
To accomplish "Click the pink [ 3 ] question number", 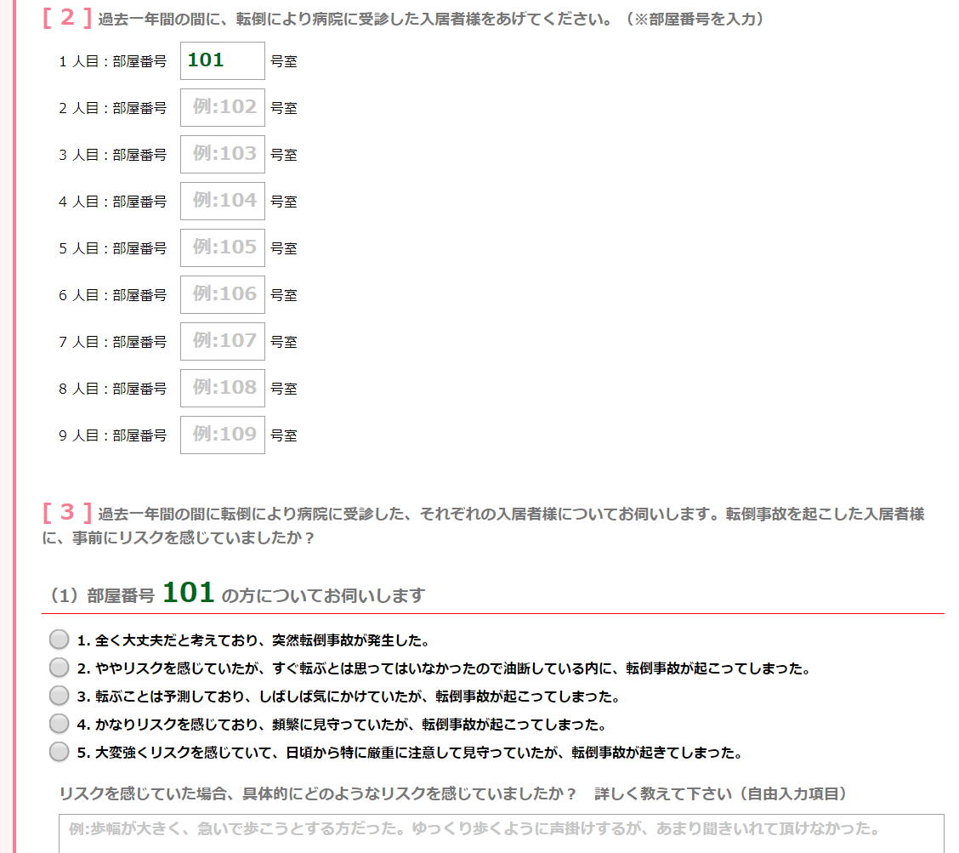I will [x=67, y=513].
